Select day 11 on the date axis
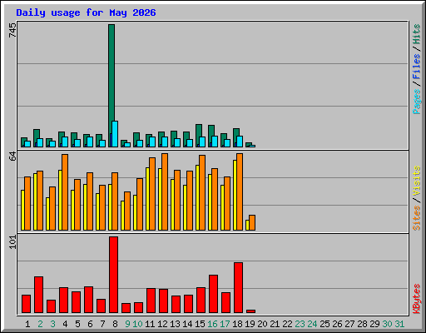The width and height of the screenshot is (426, 333). 150,324
